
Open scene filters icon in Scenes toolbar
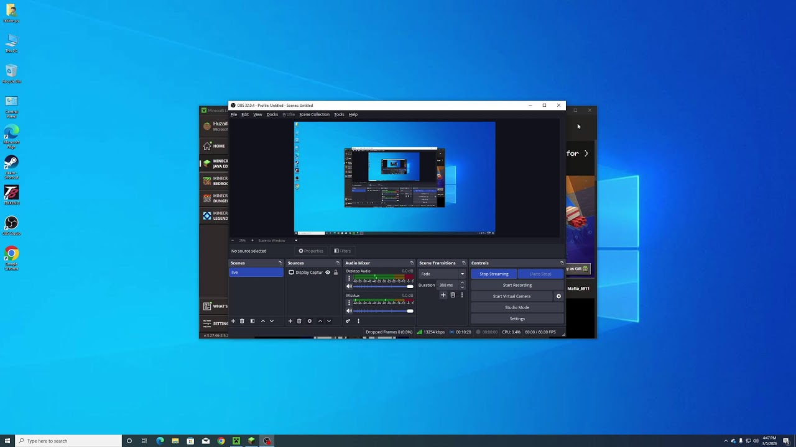pyautogui.click(x=252, y=321)
